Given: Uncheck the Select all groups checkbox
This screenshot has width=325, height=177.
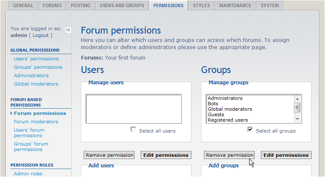Looking at the screenshot, I should (250, 130).
